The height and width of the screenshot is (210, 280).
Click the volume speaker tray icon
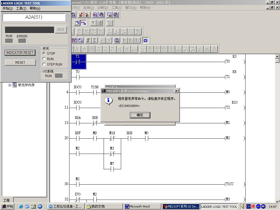pos(243,207)
